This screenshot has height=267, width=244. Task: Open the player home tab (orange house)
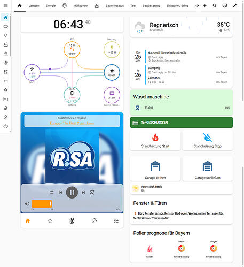tap(28, 221)
